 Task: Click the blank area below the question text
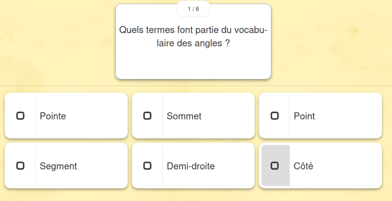tap(193, 64)
